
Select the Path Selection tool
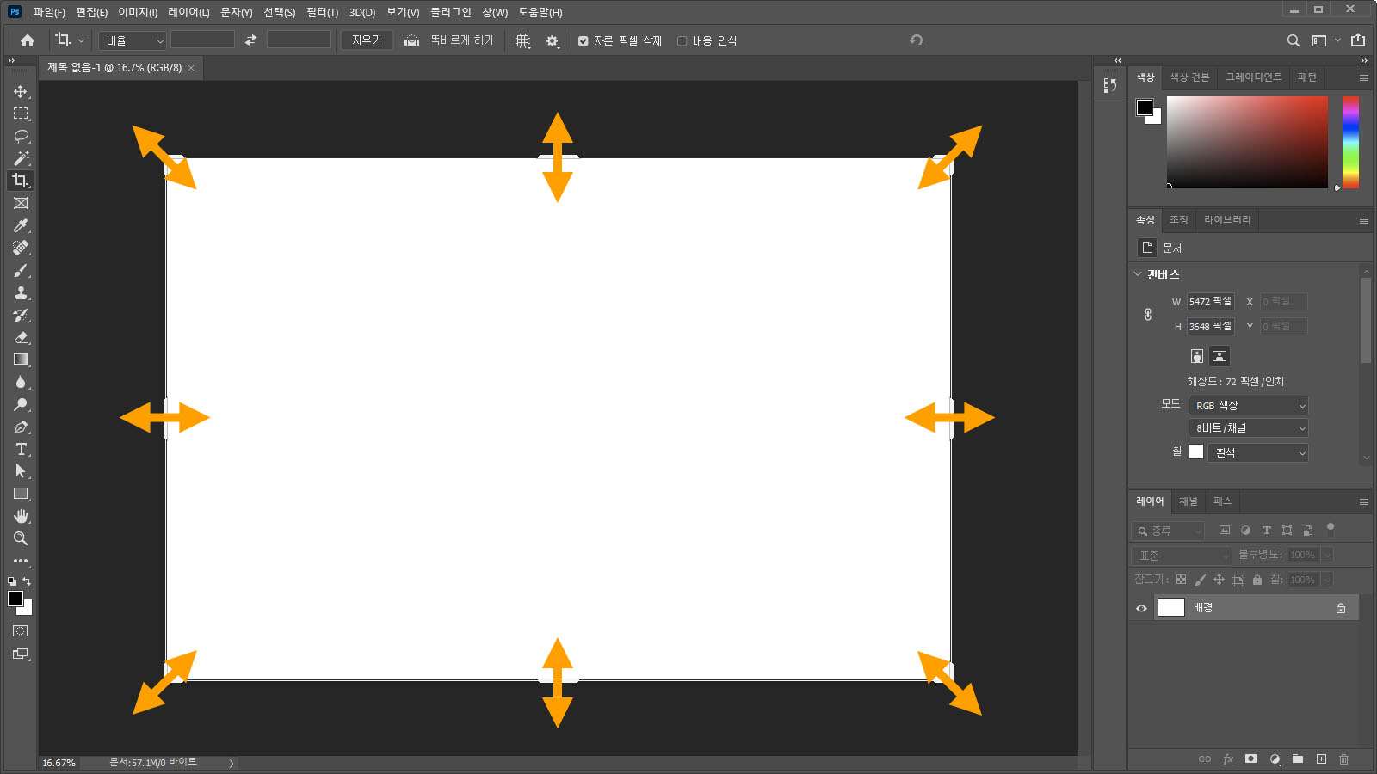(x=21, y=471)
